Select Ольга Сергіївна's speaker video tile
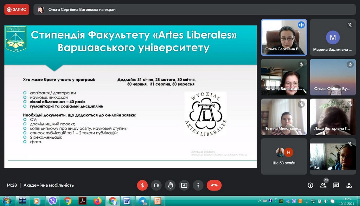 point(284,37)
